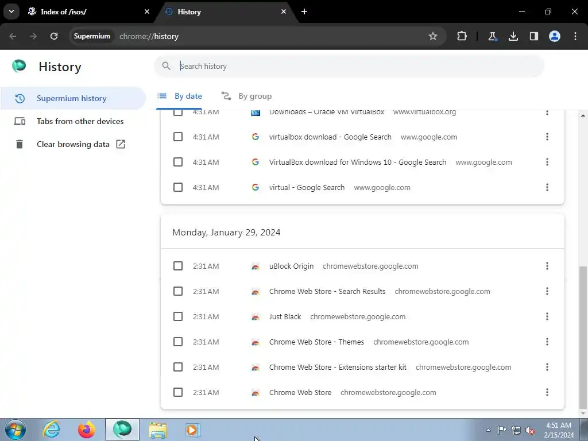Viewport: 588px width, 441px height.
Task: Check the Chrome Web Store - Search Results entry
Action: pyautogui.click(x=178, y=291)
